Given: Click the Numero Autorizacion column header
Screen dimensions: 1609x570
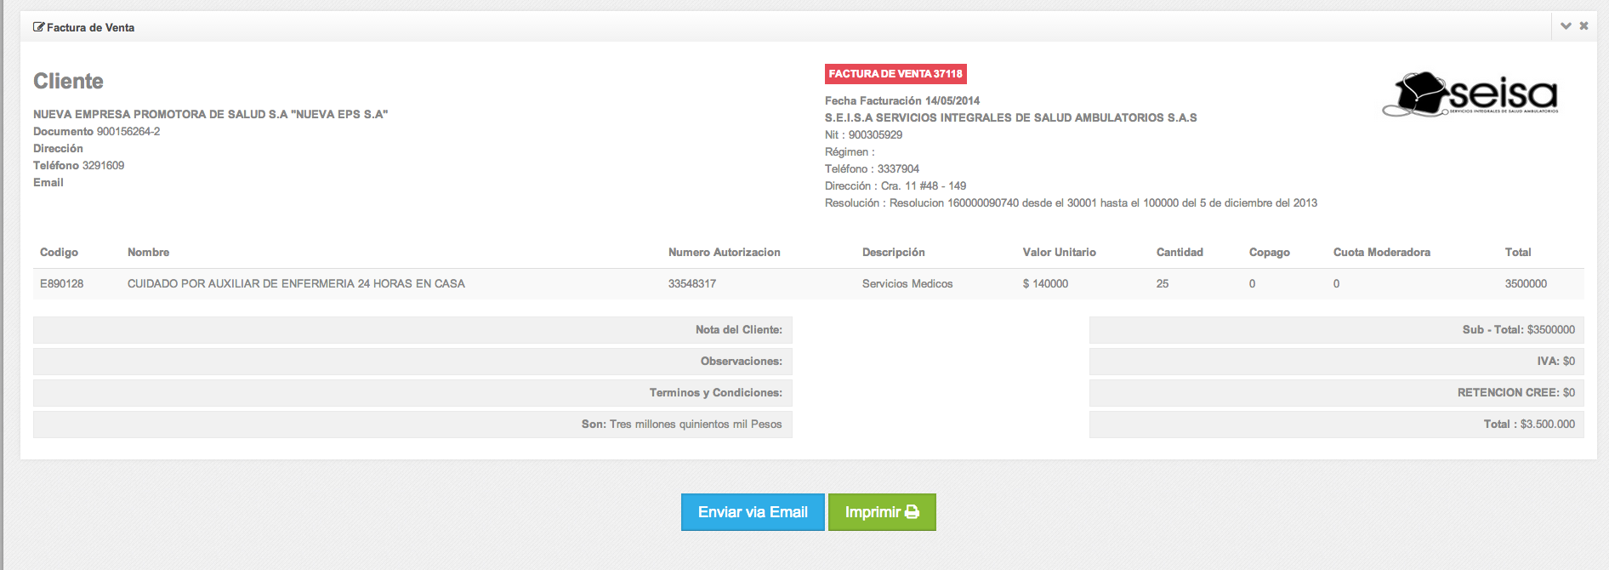Looking at the screenshot, I should 724,253.
